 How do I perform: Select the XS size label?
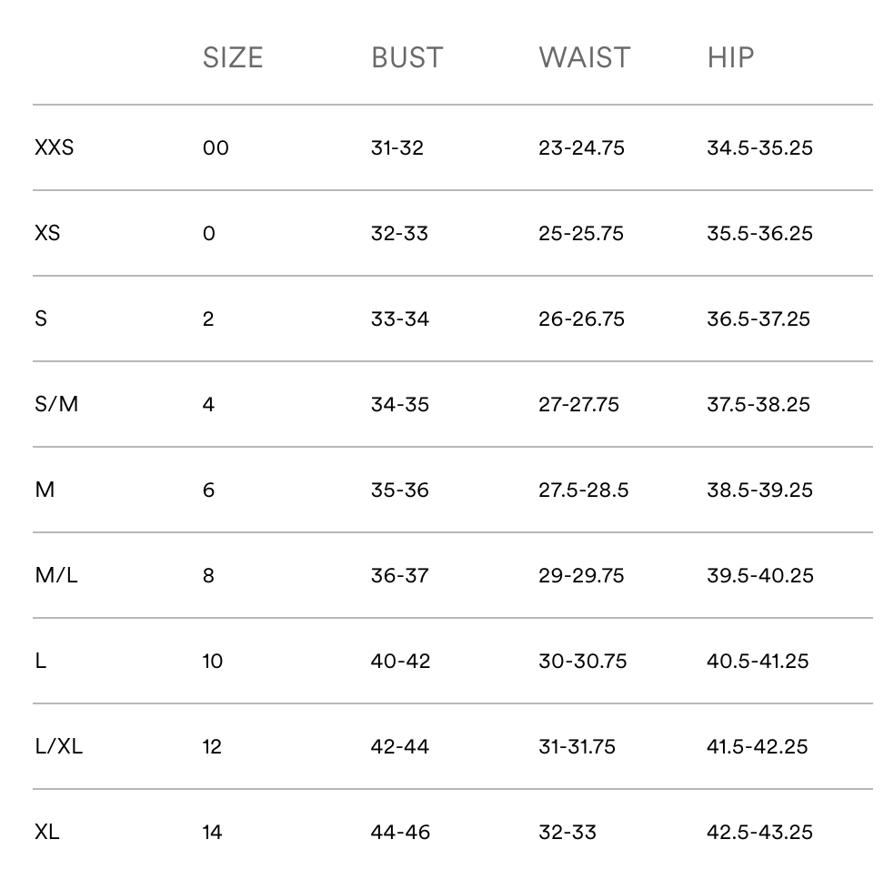[x=47, y=233]
